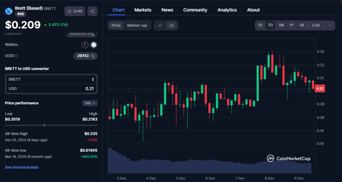Click See historical data link
342x182 pixels.
click(x=22, y=167)
